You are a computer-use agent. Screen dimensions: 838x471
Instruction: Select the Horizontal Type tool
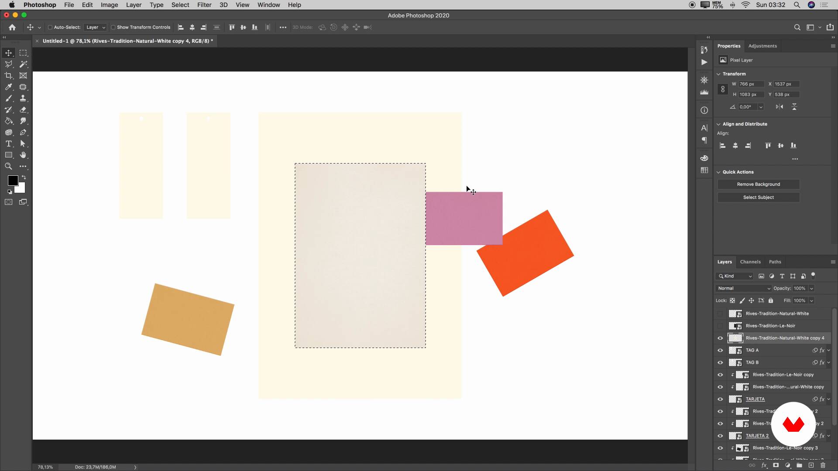coord(8,143)
